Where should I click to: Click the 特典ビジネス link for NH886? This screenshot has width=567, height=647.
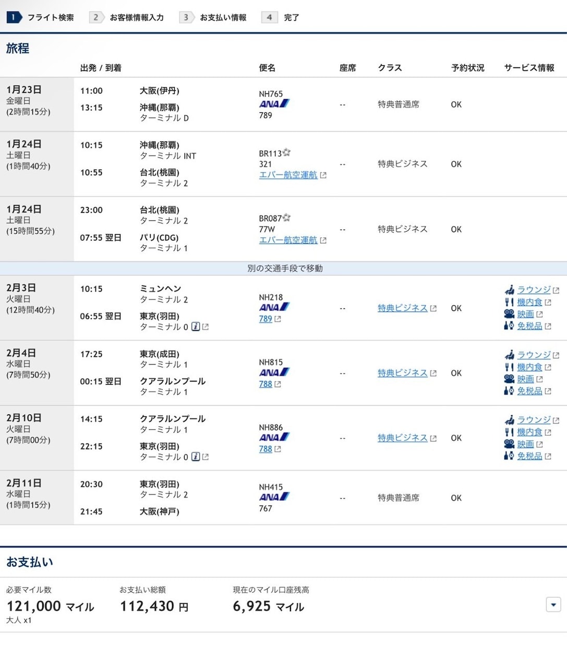[x=402, y=438]
